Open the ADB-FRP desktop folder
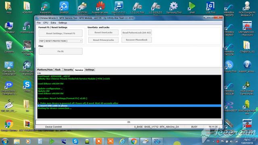Viewport: 258px width, 145px height. click(27, 7)
